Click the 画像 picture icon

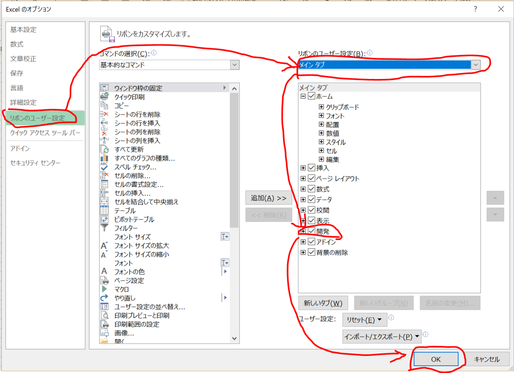(104, 333)
